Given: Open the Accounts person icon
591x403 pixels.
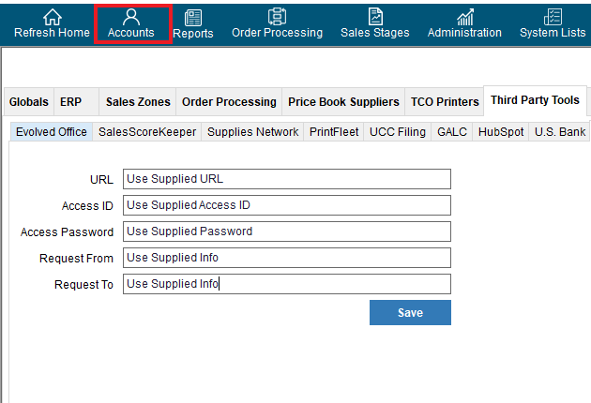Looking at the screenshot, I should [x=131, y=17].
